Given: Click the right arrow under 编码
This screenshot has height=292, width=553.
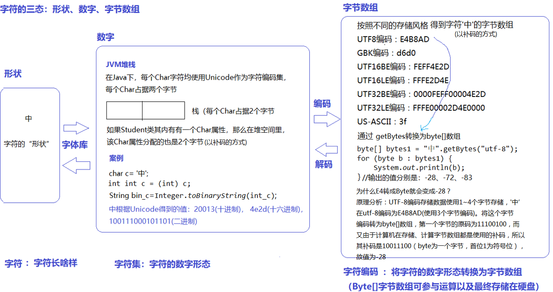Looking at the screenshot, I should click(x=326, y=119).
